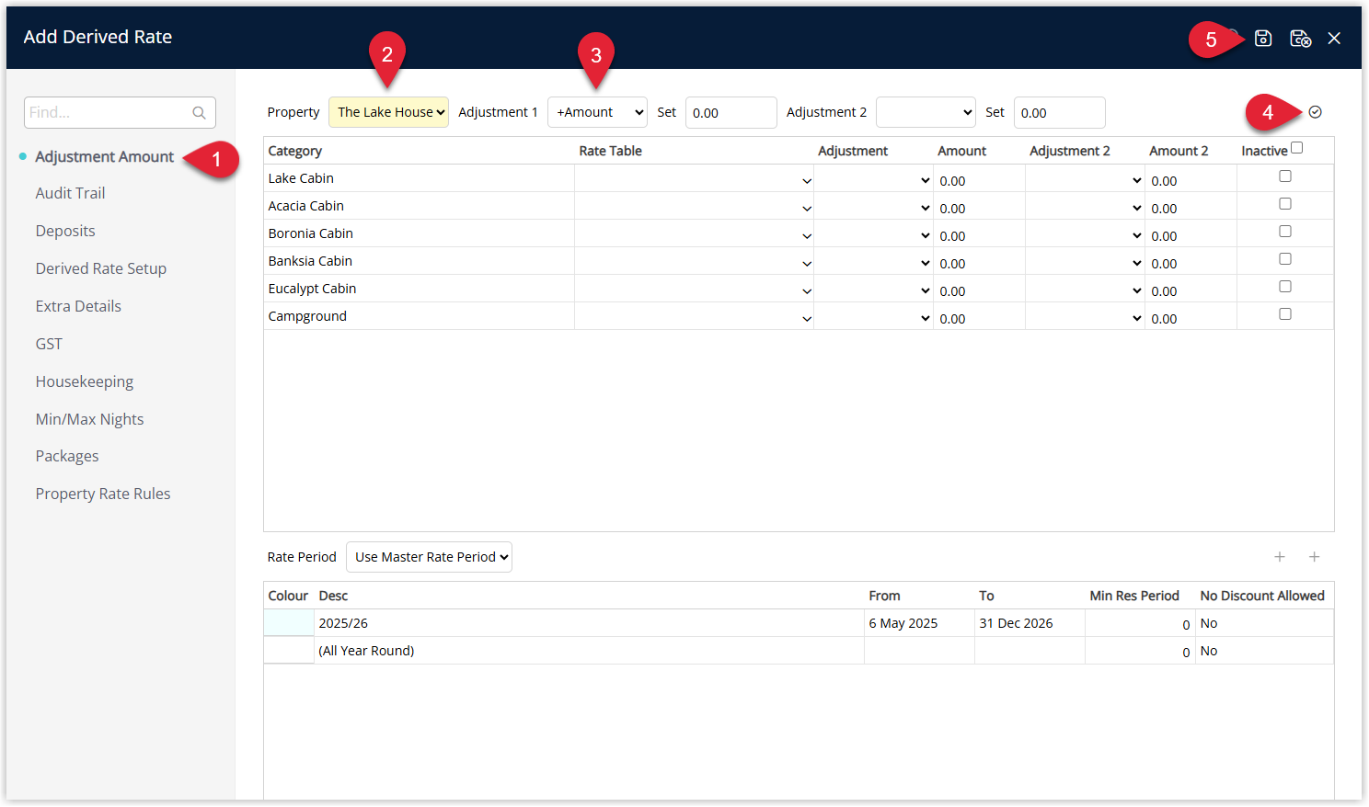This screenshot has width=1369, height=807.
Task: Click the first Set amount field
Action: coord(731,112)
